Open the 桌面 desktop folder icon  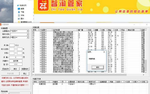pos(19,9)
